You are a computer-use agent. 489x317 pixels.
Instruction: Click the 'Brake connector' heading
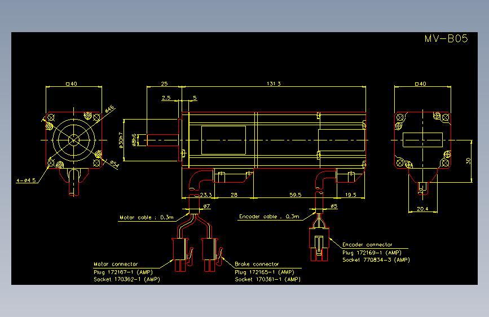[257, 264]
